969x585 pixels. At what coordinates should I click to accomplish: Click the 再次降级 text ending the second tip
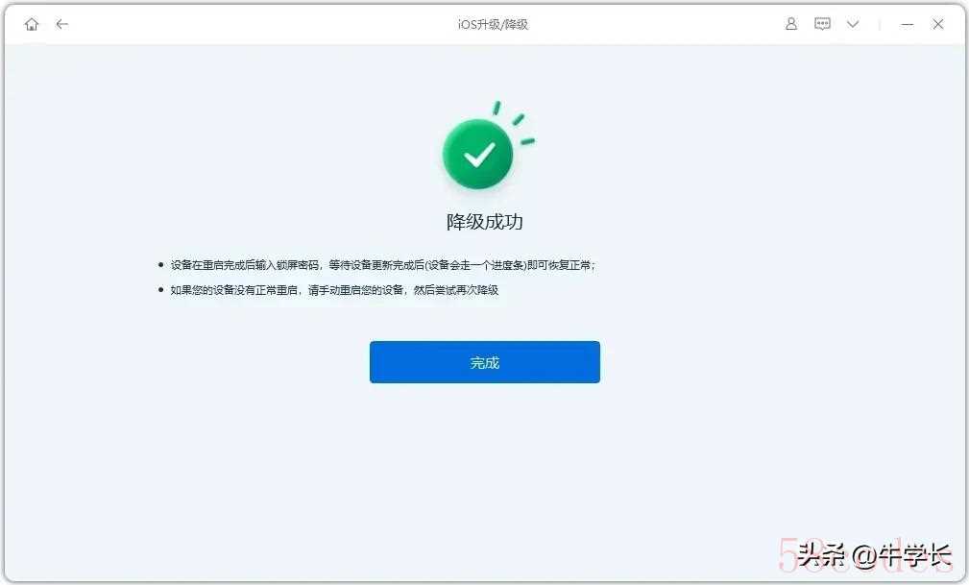click(x=477, y=290)
